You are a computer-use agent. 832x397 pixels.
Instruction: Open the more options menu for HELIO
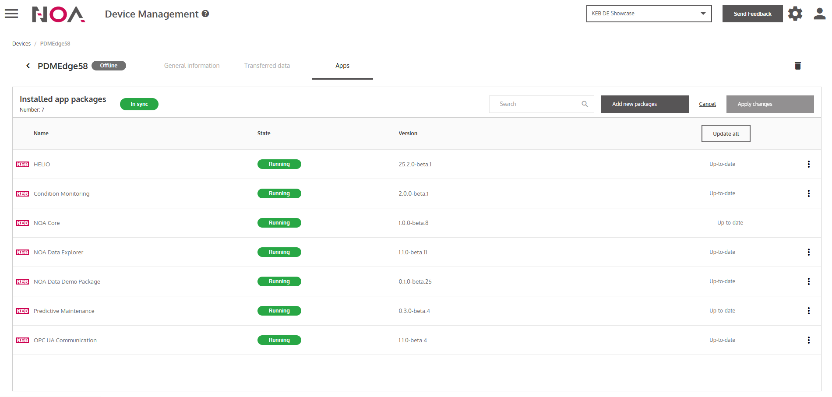click(x=808, y=164)
